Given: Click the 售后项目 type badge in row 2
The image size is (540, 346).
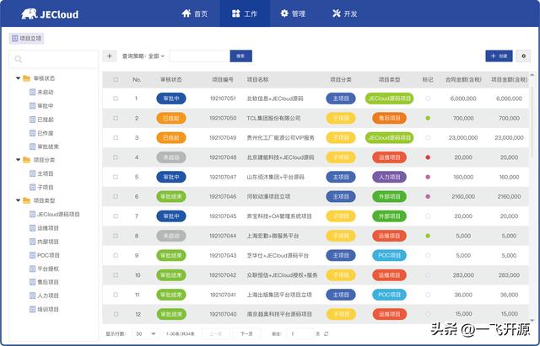Looking at the screenshot, I should (390, 118).
